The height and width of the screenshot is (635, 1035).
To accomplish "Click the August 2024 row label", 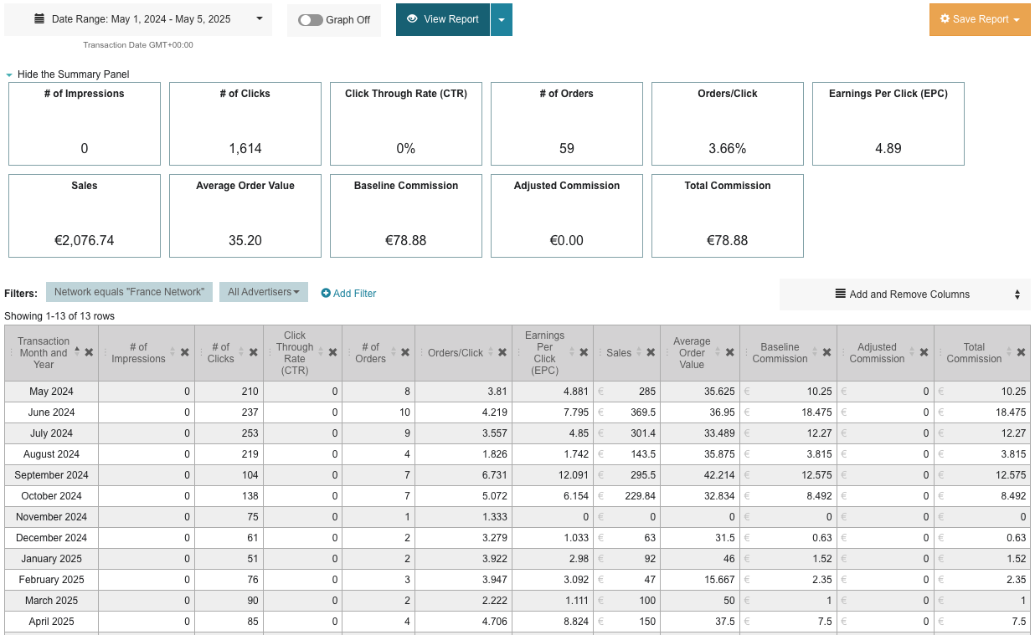I will (x=51, y=454).
